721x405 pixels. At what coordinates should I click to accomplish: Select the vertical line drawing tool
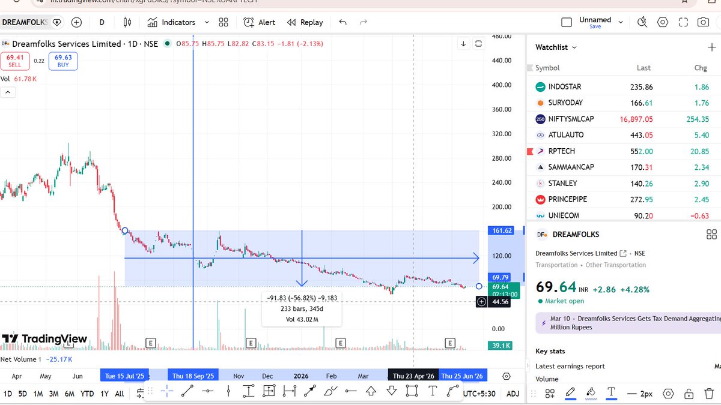[228, 391]
